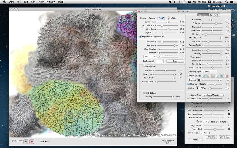Switch to the Species2 tab
The width and height of the screenshot is (237, 148).
[x=214, y=15]
